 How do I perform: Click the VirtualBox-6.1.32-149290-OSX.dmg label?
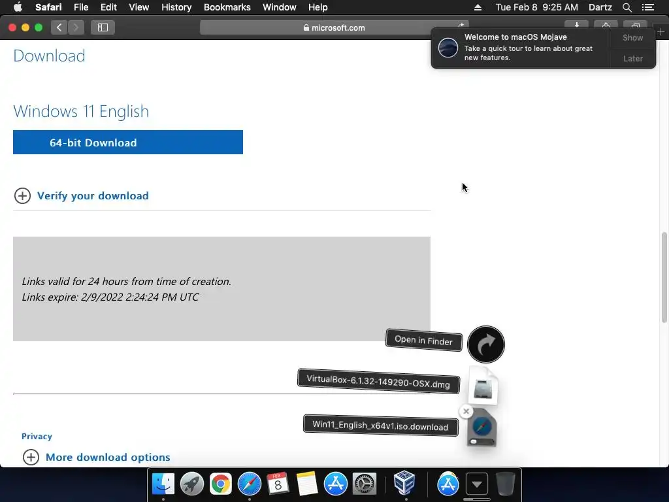pos(378,381)
